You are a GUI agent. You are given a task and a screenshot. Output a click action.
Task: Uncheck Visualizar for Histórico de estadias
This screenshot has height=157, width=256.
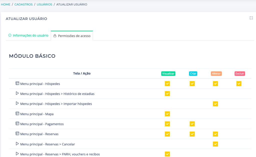(x=167, y=94)
